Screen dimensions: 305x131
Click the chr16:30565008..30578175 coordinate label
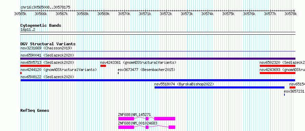point(45,8)
